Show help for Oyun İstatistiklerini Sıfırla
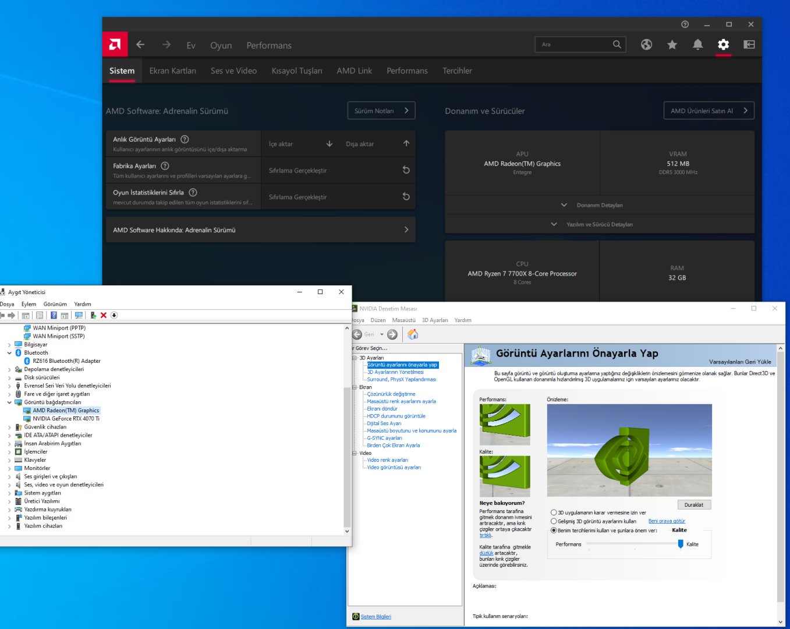 193,192
